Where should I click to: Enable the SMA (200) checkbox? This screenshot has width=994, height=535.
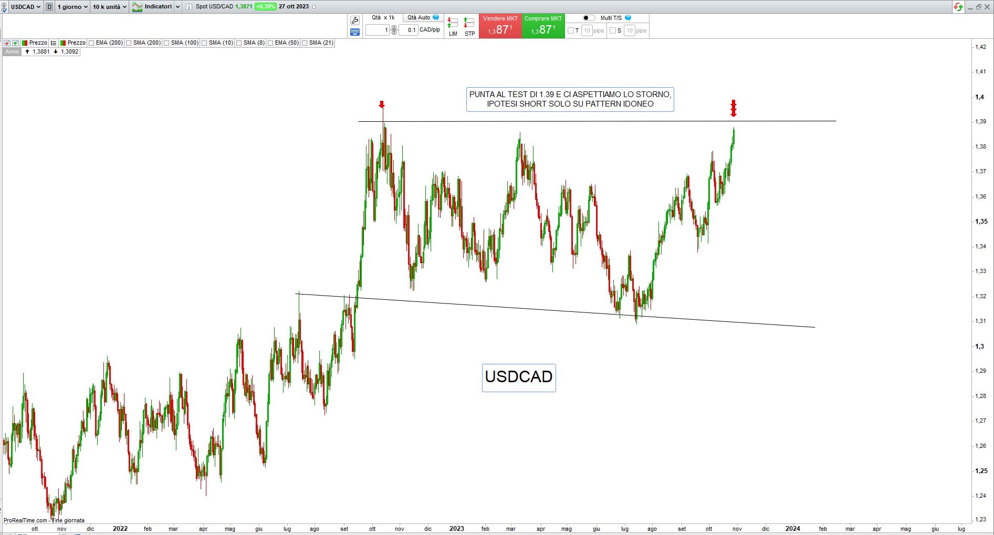tap(129, 43)
